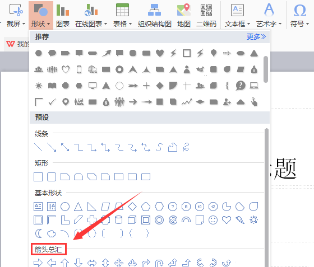The image size is (314, 267).
Task: Click the 箭头总汇 category label
Action: coord(48,249)
